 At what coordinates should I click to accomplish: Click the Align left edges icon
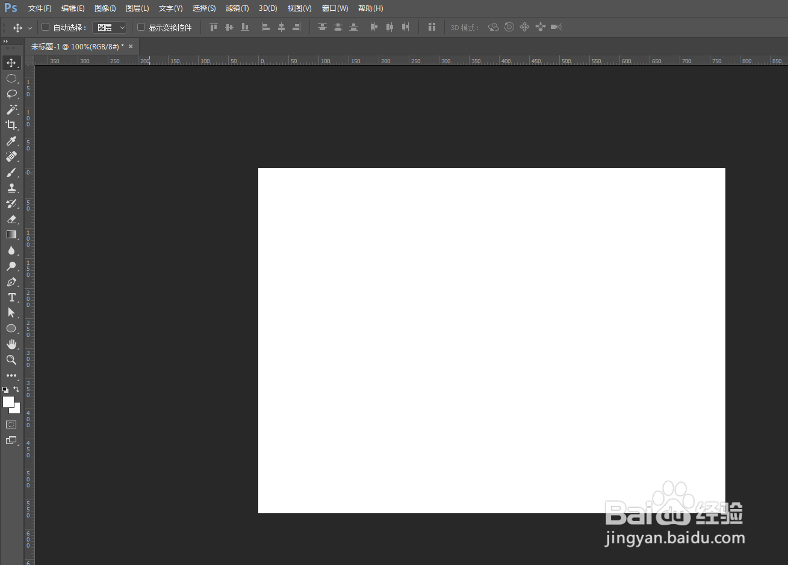265,27
